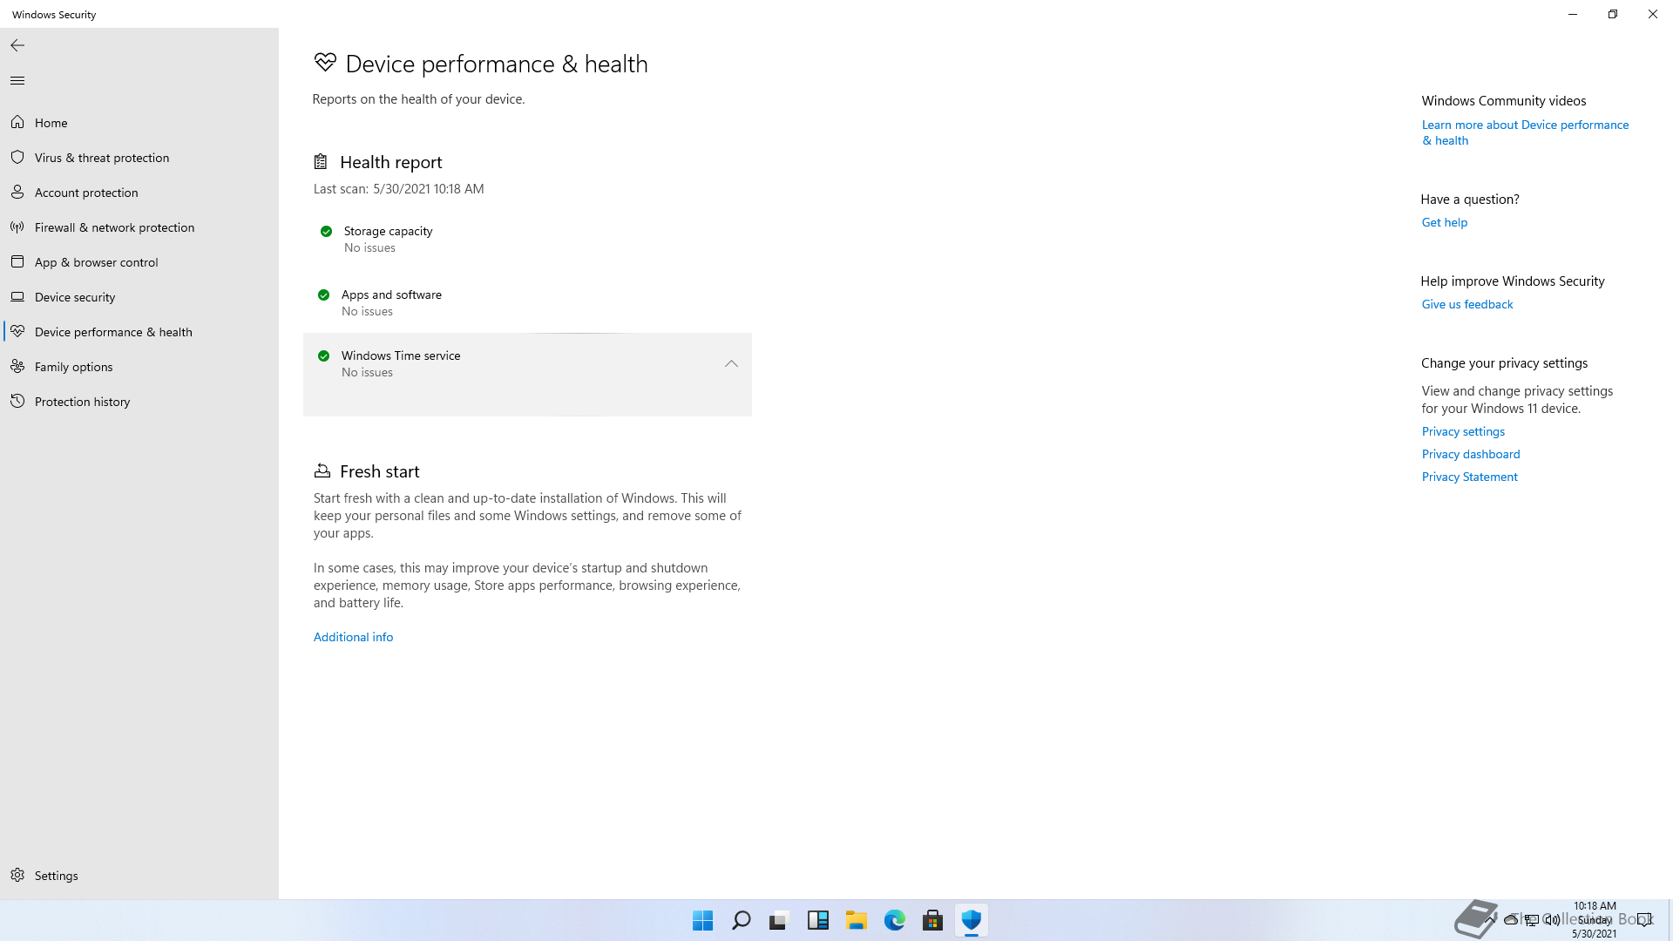Open Virus & threat protection
Screen dimensions: 1673x941
pyautogui.click(x=102, y=158)
